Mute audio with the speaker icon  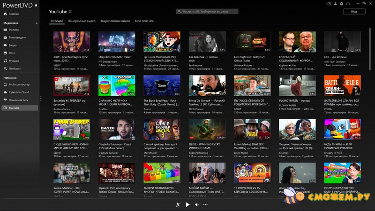pos(197,204)
